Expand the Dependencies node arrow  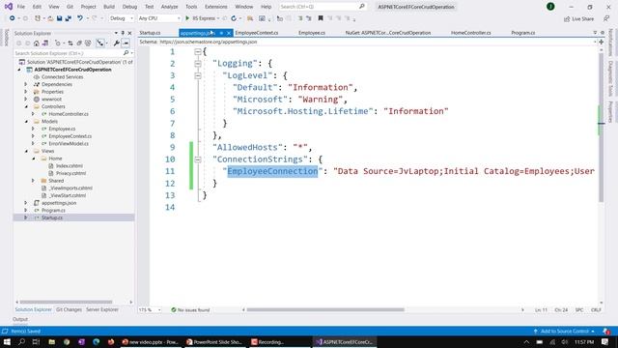click(26, 84)
